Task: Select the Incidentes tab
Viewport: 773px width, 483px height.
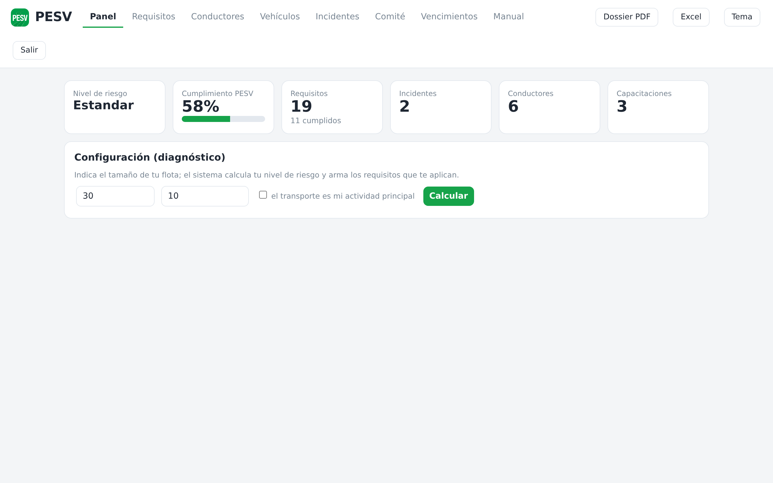Action: 337,17
